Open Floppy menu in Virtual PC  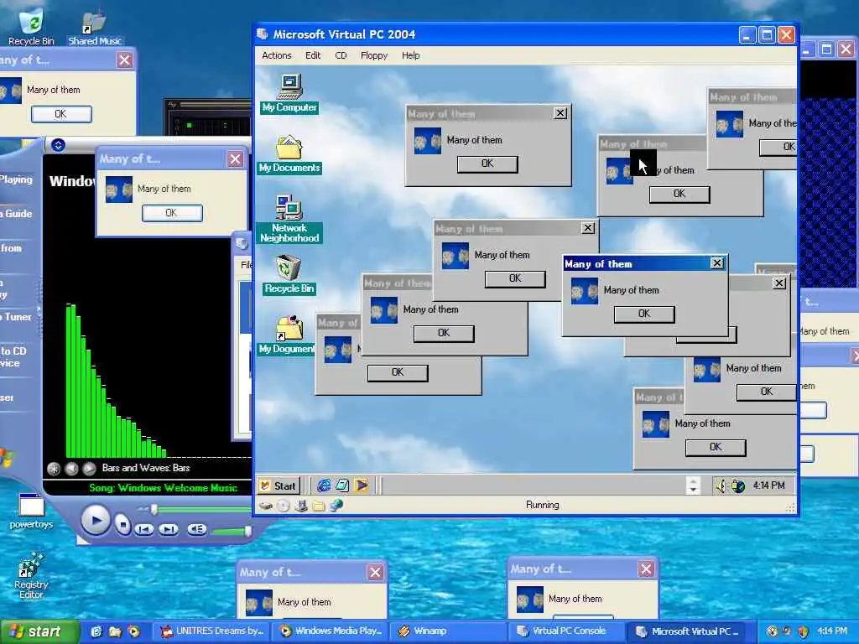373,55
